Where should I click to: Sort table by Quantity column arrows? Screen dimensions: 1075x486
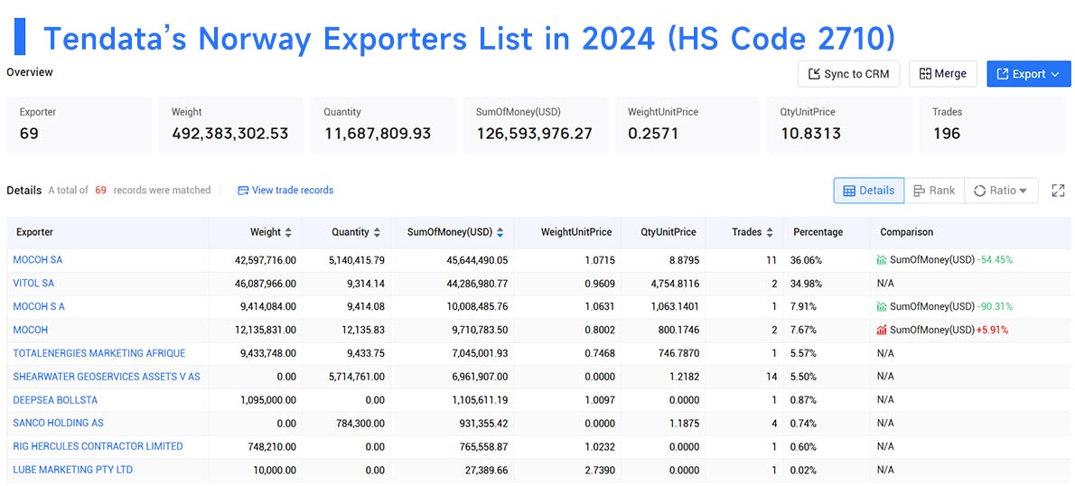[377, 232]
